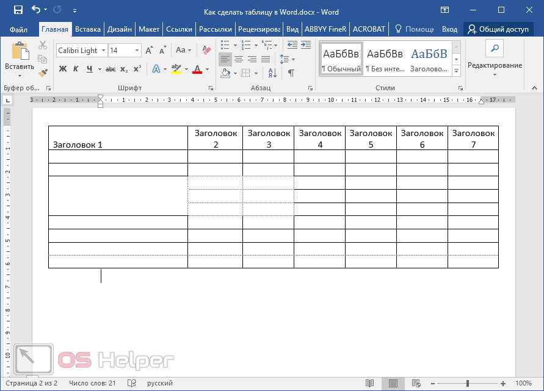The height and width of the screenshot is (391, 544).
Task: Toggle bold formatting (Ж)
Action: coord(62,69)
